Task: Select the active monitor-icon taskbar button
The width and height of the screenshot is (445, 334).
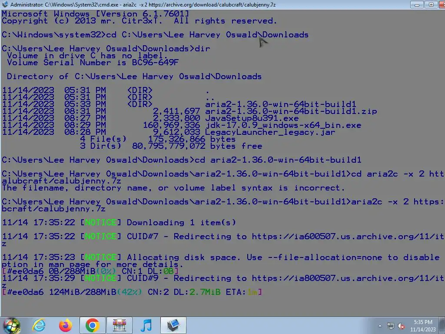Action: pos(173,325)
